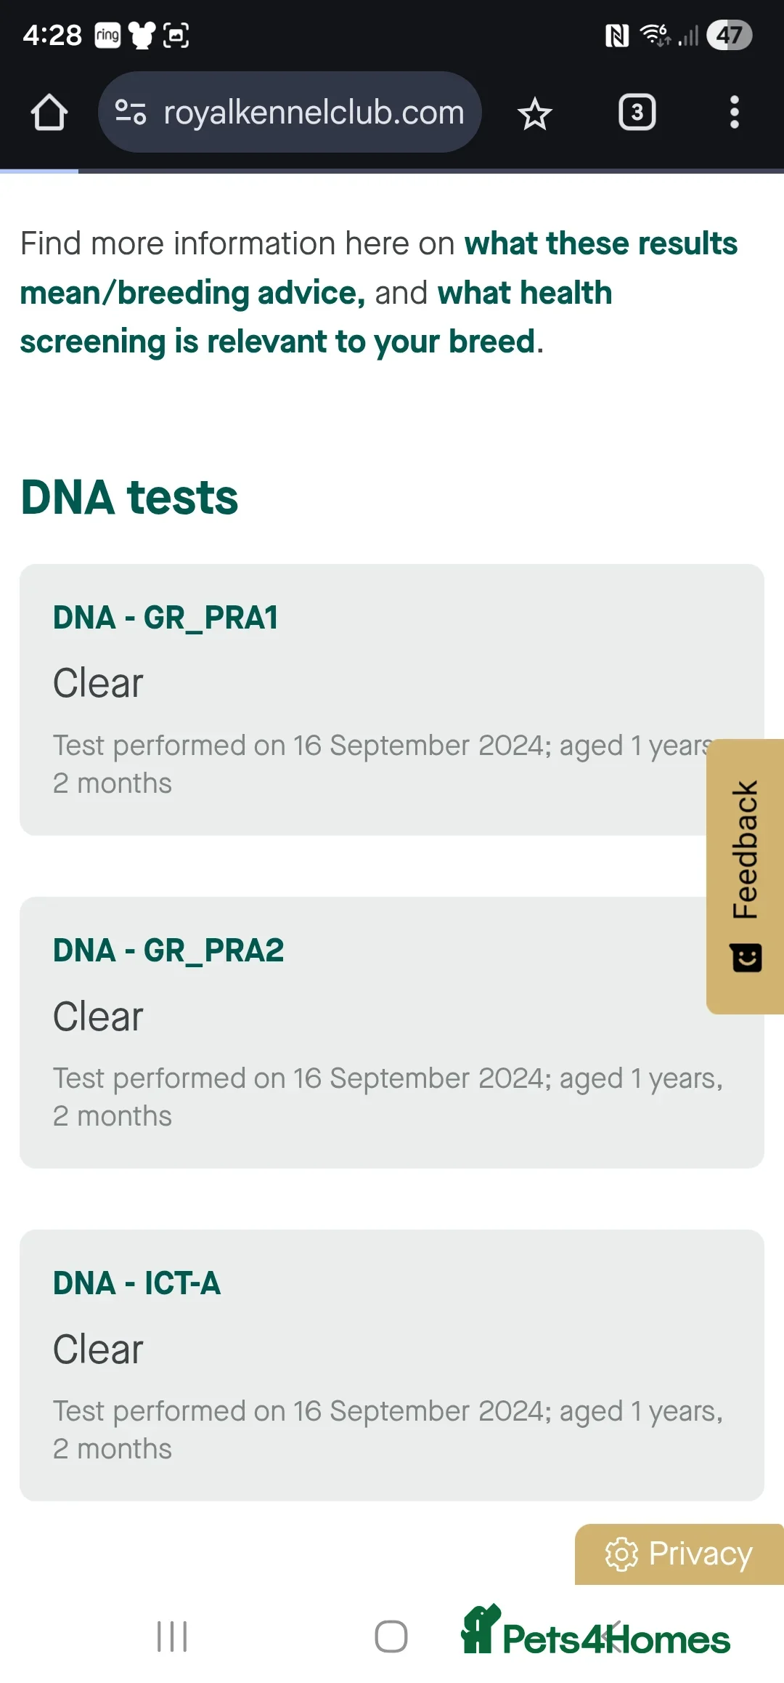Screen dimensions: 784x1683
Task: Tap the DNA - GR_PRA2 result card heading
Action: coord(168,951)
